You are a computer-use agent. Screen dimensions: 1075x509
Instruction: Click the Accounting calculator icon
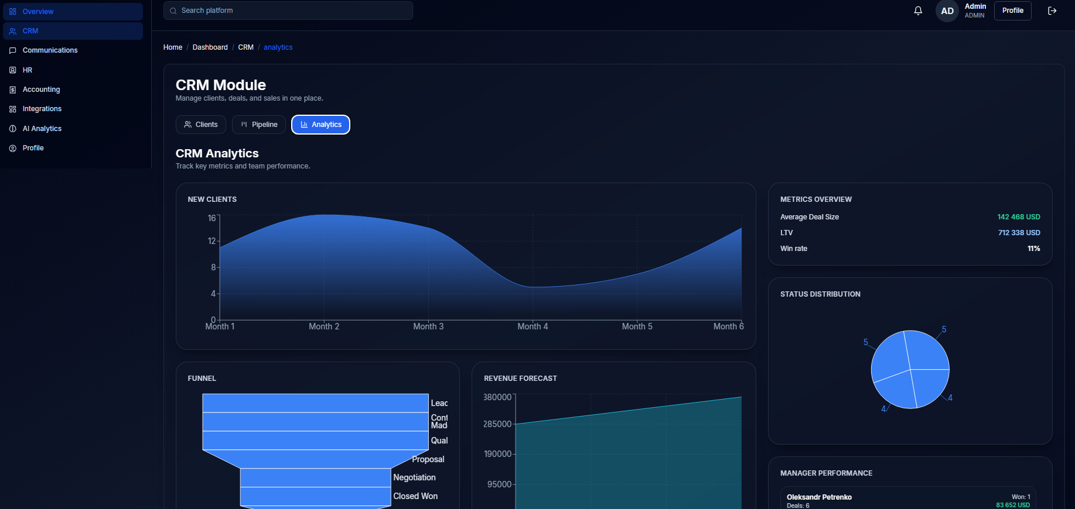[13, 90]
